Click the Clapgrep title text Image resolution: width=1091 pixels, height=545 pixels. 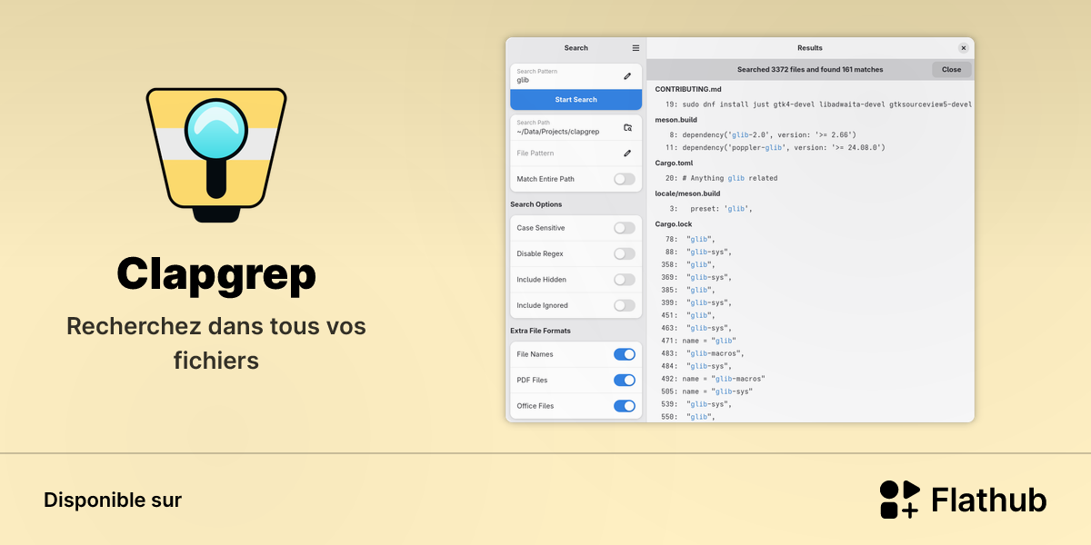[216, 273]
